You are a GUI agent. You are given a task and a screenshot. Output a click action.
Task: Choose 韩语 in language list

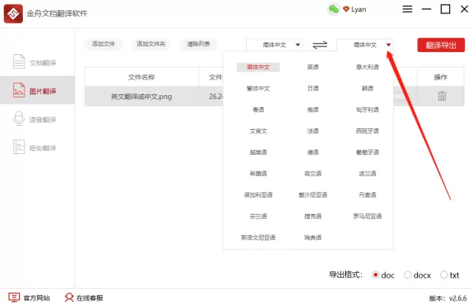click(367, 88)
